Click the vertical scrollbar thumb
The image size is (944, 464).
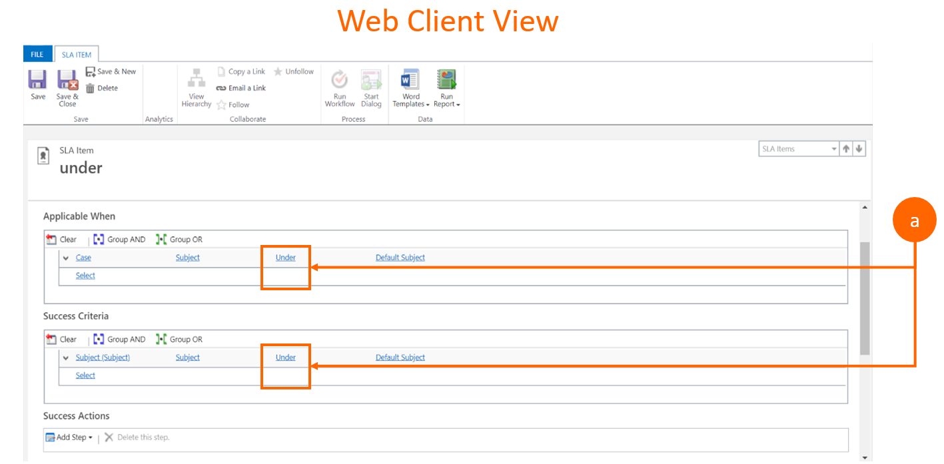pyautogui.click(x=865, y=299)
